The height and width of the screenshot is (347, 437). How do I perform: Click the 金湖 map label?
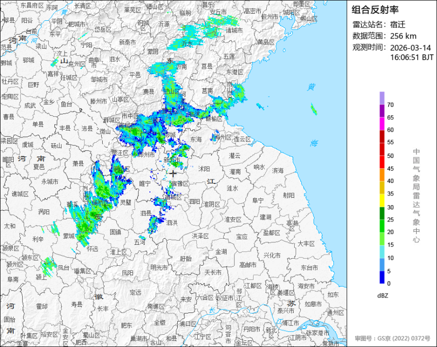click(x=221, y=251)
